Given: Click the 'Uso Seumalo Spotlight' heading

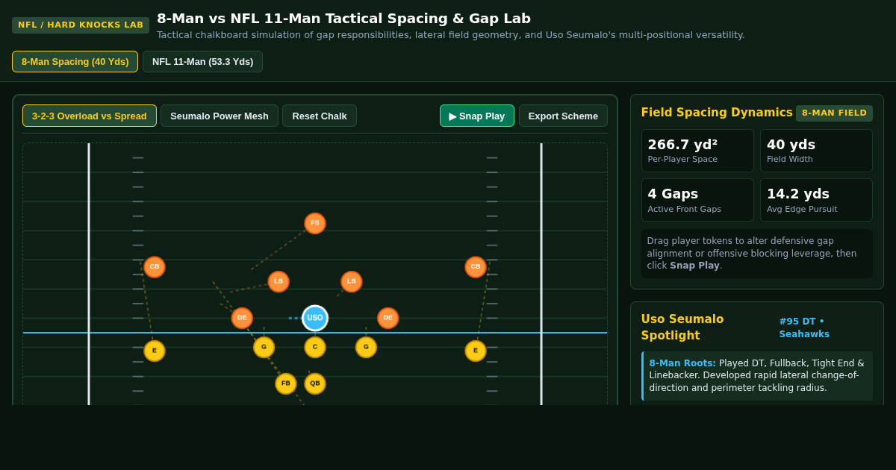Looking at the screenshot, I should pyautogui.click(x=682, y=328).
